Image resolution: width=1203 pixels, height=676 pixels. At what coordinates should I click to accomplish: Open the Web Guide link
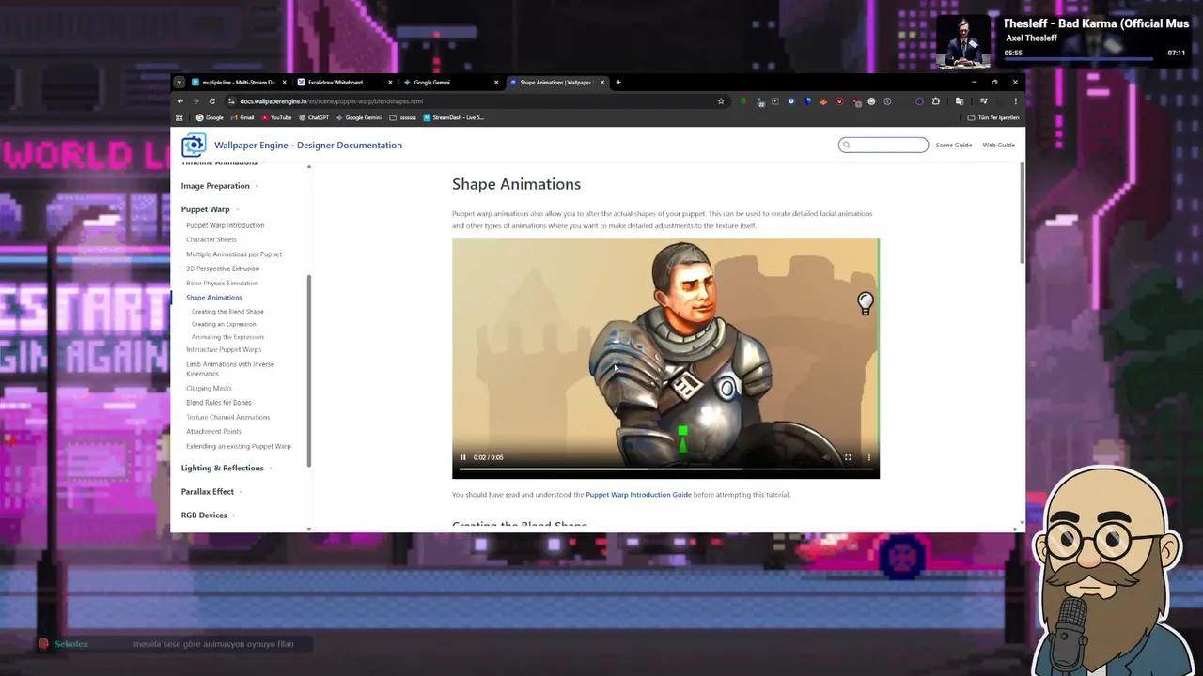pyautogui.click(x=998, y=145)
